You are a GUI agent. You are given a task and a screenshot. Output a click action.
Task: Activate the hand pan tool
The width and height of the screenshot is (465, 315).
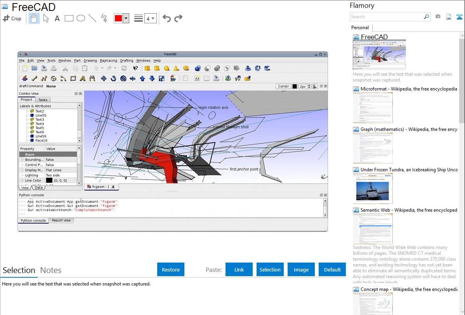(34, 18)
